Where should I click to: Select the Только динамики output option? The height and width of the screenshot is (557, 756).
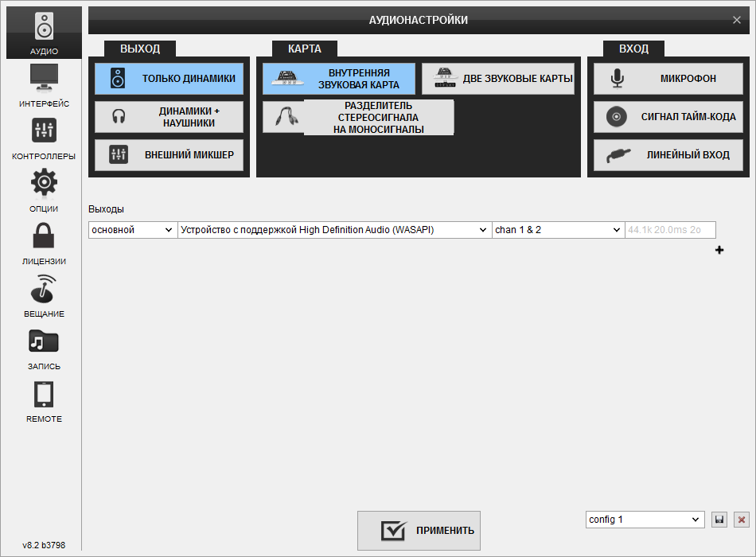169,79
